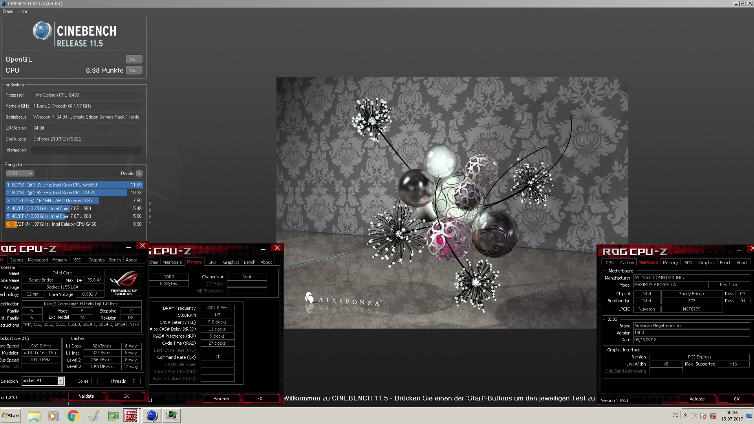Click the Windows Start button
The image size is (754, 424).
coord(11,416)
